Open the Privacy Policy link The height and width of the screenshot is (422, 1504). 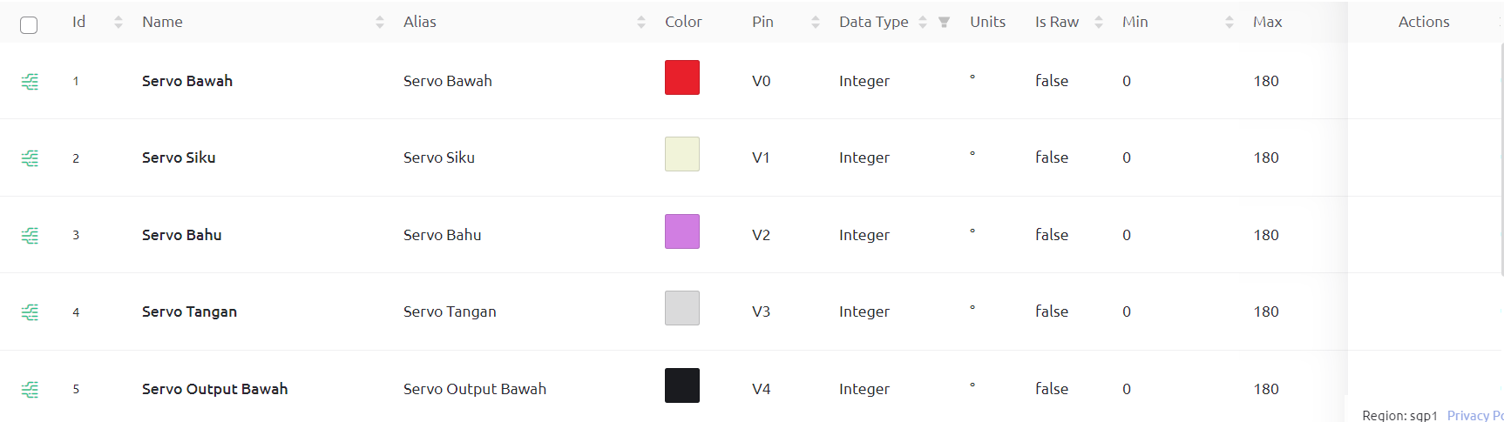[1475, 415]
